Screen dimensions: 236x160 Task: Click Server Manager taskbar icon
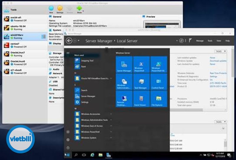coord(109,155)
